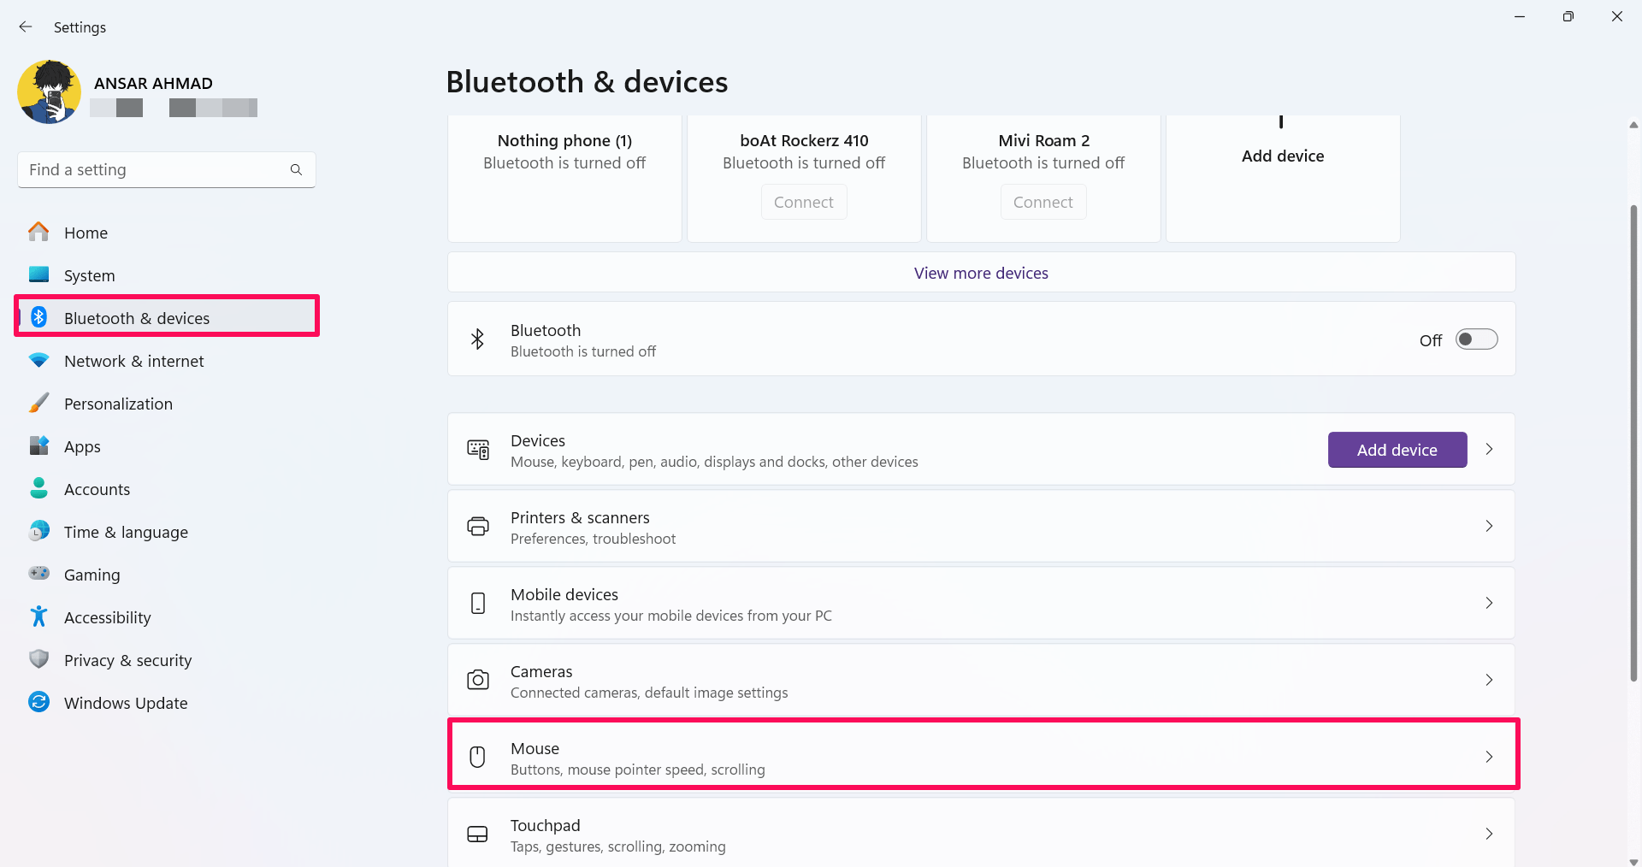Open Time & language section
The image size is (1642, 867).
167,532
